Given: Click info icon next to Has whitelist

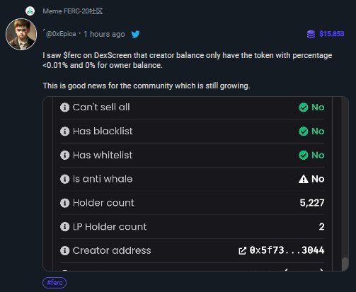Looking at the screenshot, I should (x=64, y=155).
